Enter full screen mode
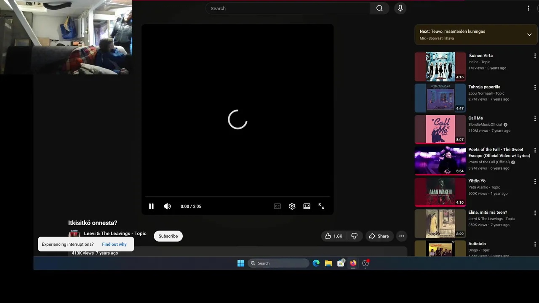539x303 pixels. (x=321, y=206)
